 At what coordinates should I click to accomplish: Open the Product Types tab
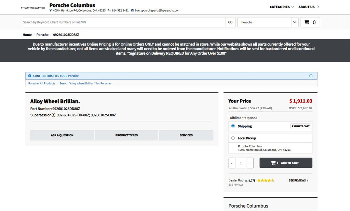point(126,135)
